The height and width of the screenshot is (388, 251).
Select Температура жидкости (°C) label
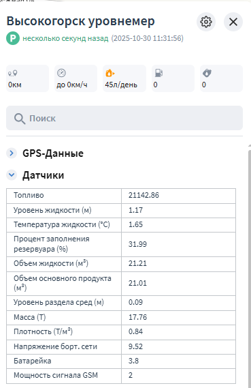62,224
